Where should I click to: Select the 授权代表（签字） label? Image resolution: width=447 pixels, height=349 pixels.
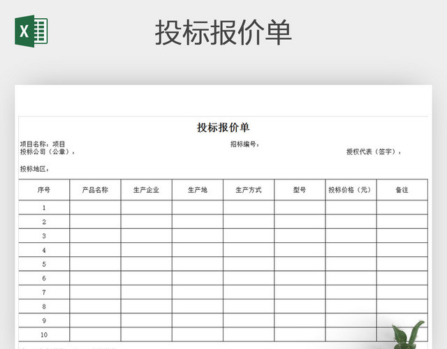374,151
